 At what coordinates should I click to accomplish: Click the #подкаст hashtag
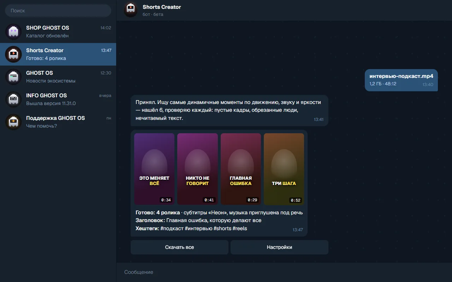(172, 228)
